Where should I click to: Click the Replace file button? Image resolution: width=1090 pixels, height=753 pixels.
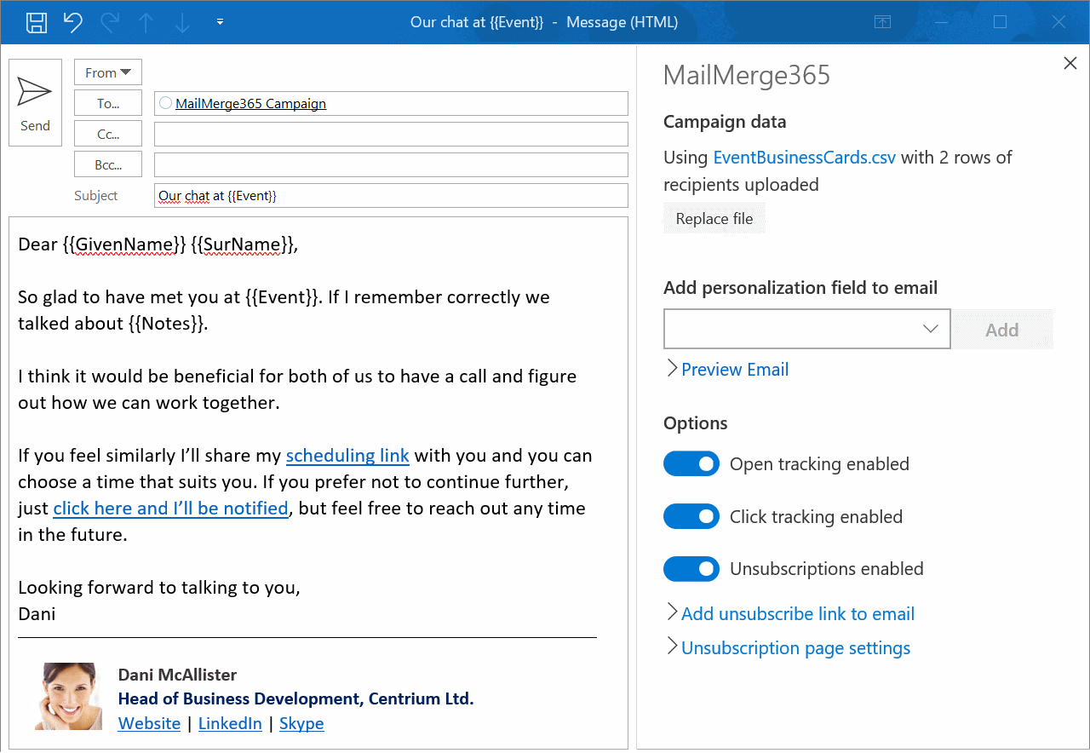click(x=714, y=218)
